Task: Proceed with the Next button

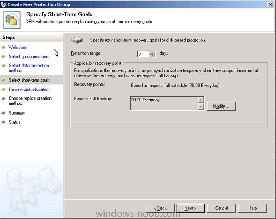Action: 190,208
